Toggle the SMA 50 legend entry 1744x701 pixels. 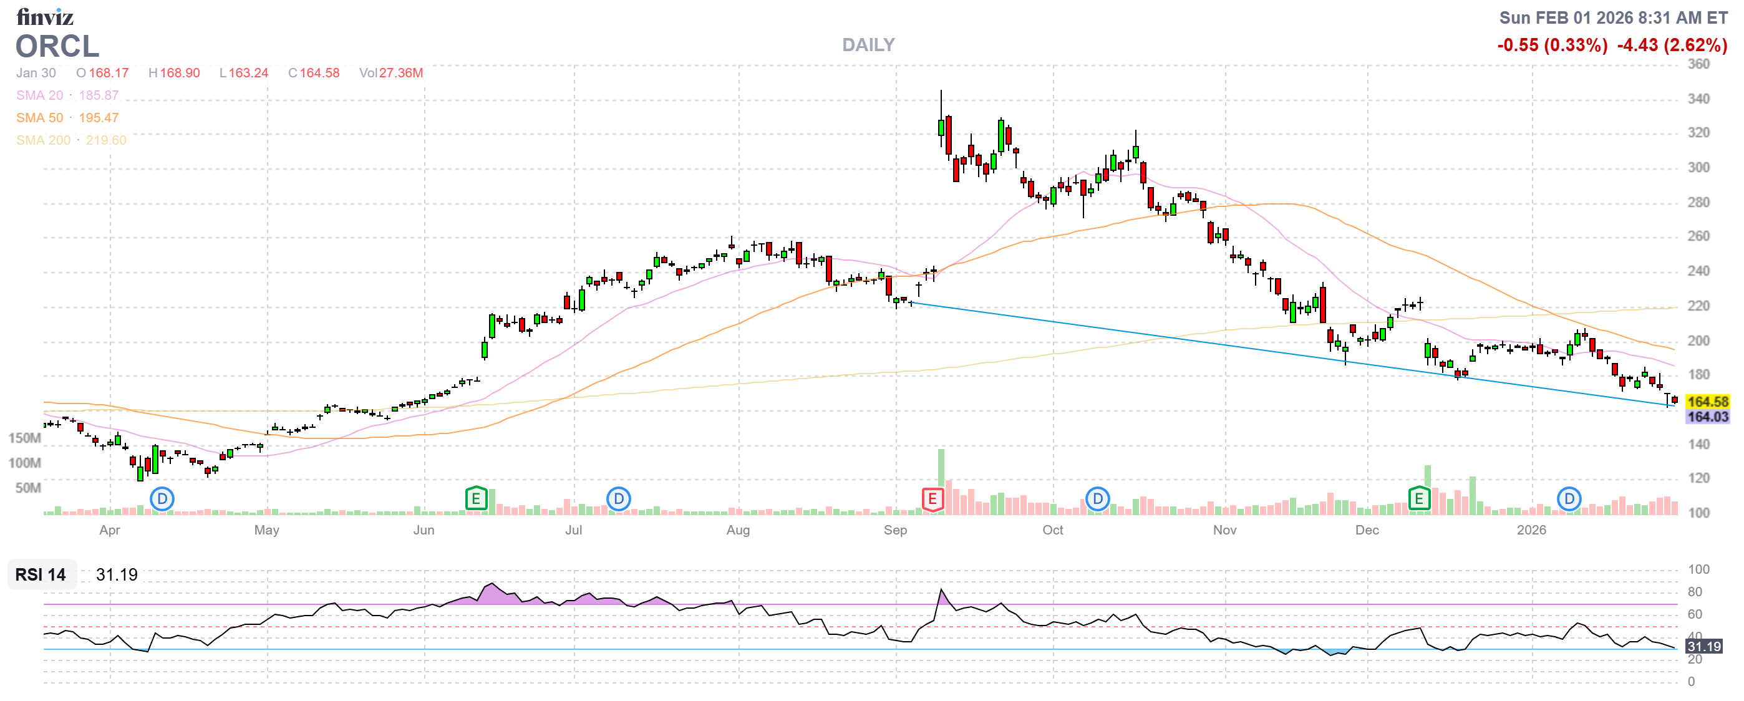click(x=39, y=118)
